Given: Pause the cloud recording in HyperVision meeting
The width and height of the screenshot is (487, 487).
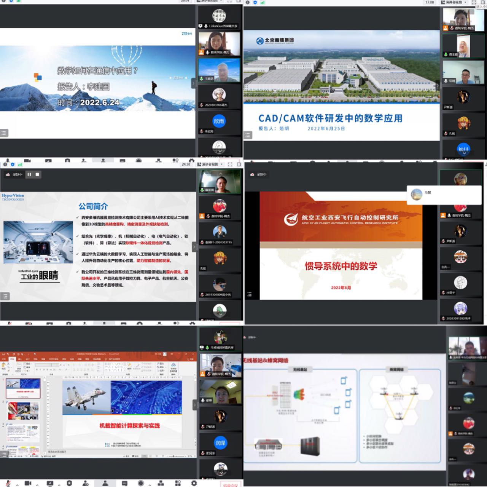Looking at the screenshot, I should pos(29,174).
